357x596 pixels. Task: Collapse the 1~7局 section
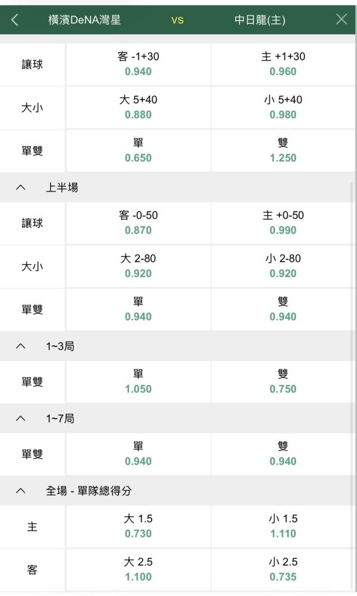pos(20,418)
